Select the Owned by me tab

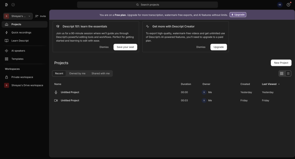[77, 73]
